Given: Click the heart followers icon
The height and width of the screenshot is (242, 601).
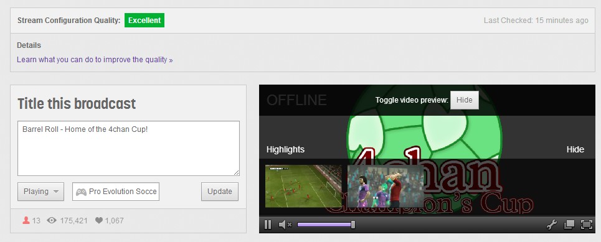Looking at the screenshot, I should click(99, 221).
